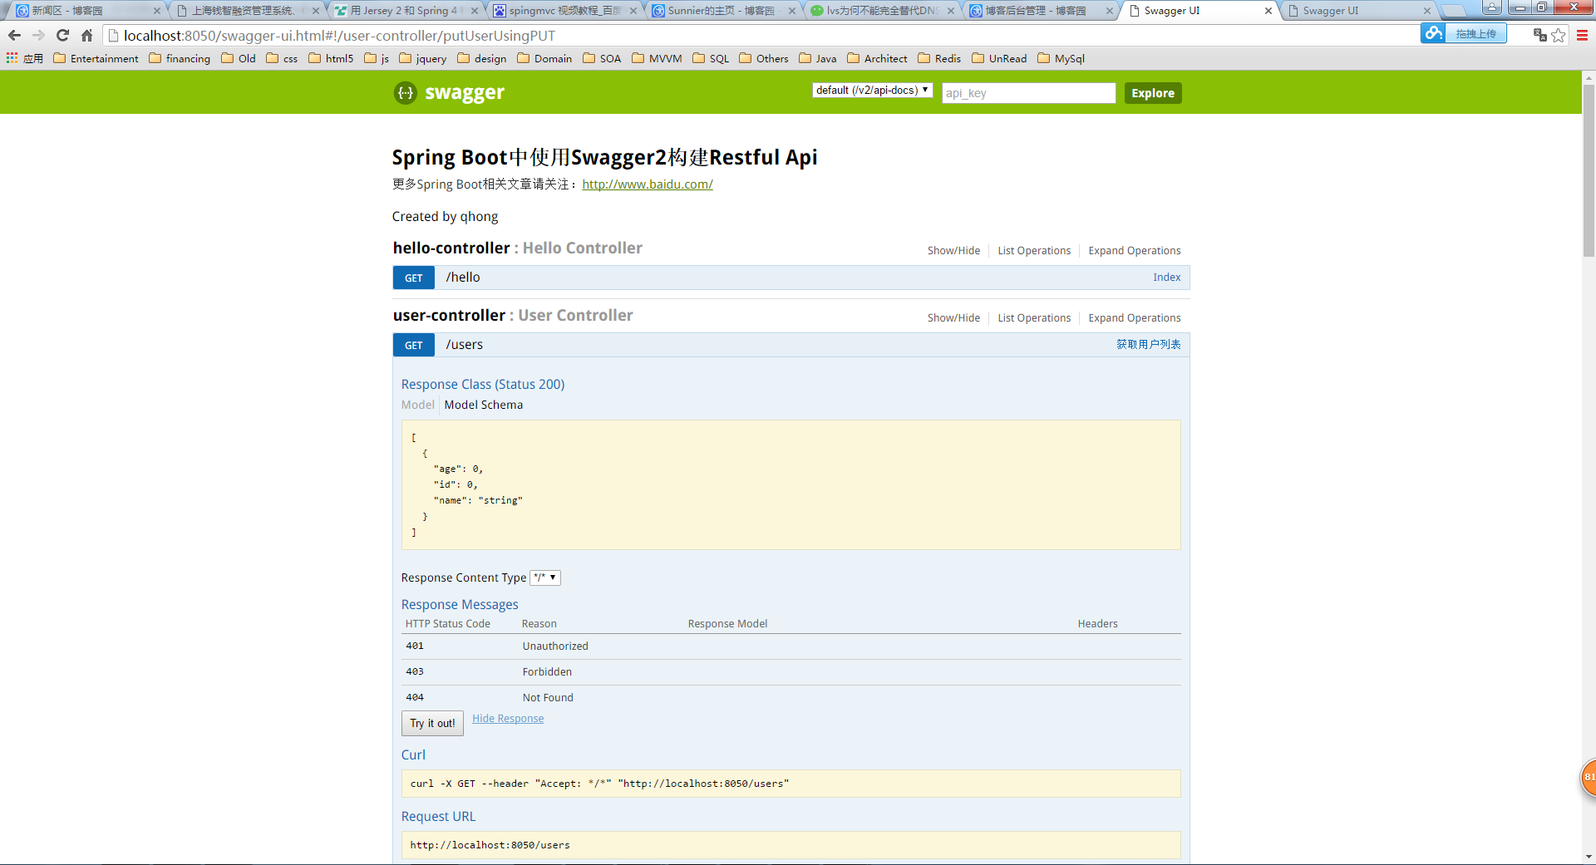Open the translate page icon in the address bar
The width and height of the screenshot is (1596, 865).
(1539, 35)
